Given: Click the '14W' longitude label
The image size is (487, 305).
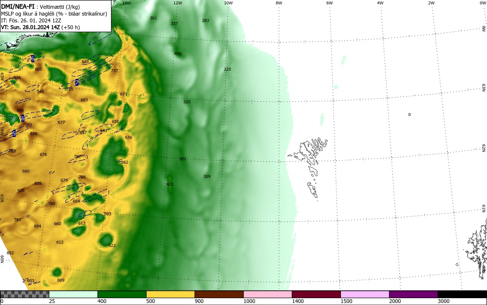Looking at the screenshot, I should 127,3.
